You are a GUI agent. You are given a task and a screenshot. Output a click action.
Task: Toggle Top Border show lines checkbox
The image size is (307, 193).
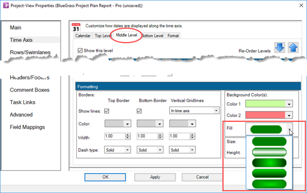tap(107, 111)
